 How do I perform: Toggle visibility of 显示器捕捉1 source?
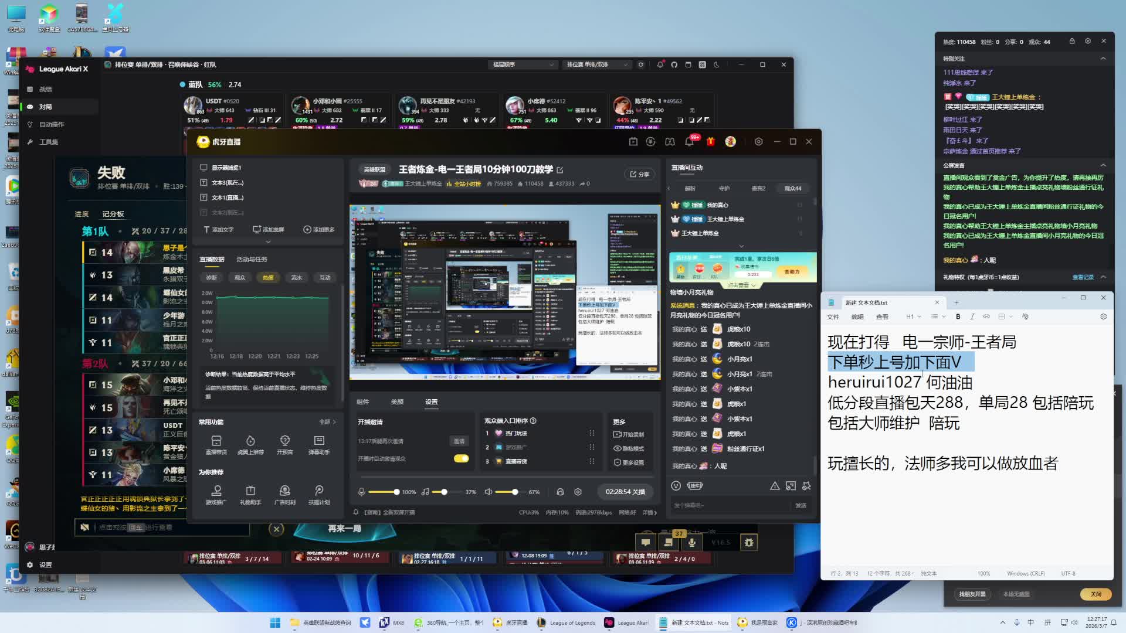tap(204, 168)
